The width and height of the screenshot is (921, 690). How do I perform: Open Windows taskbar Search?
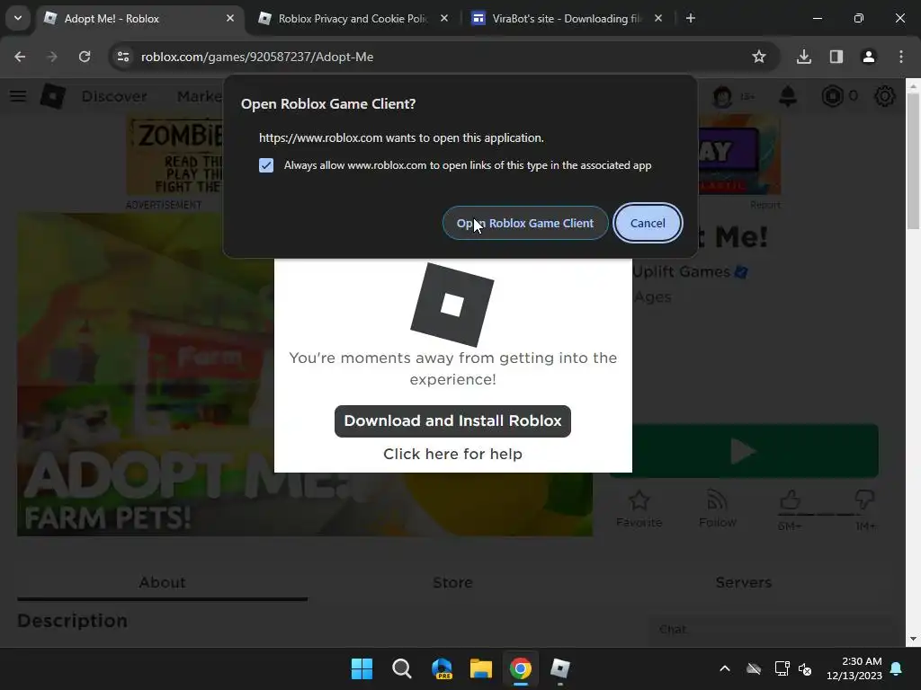pos(402,668)
